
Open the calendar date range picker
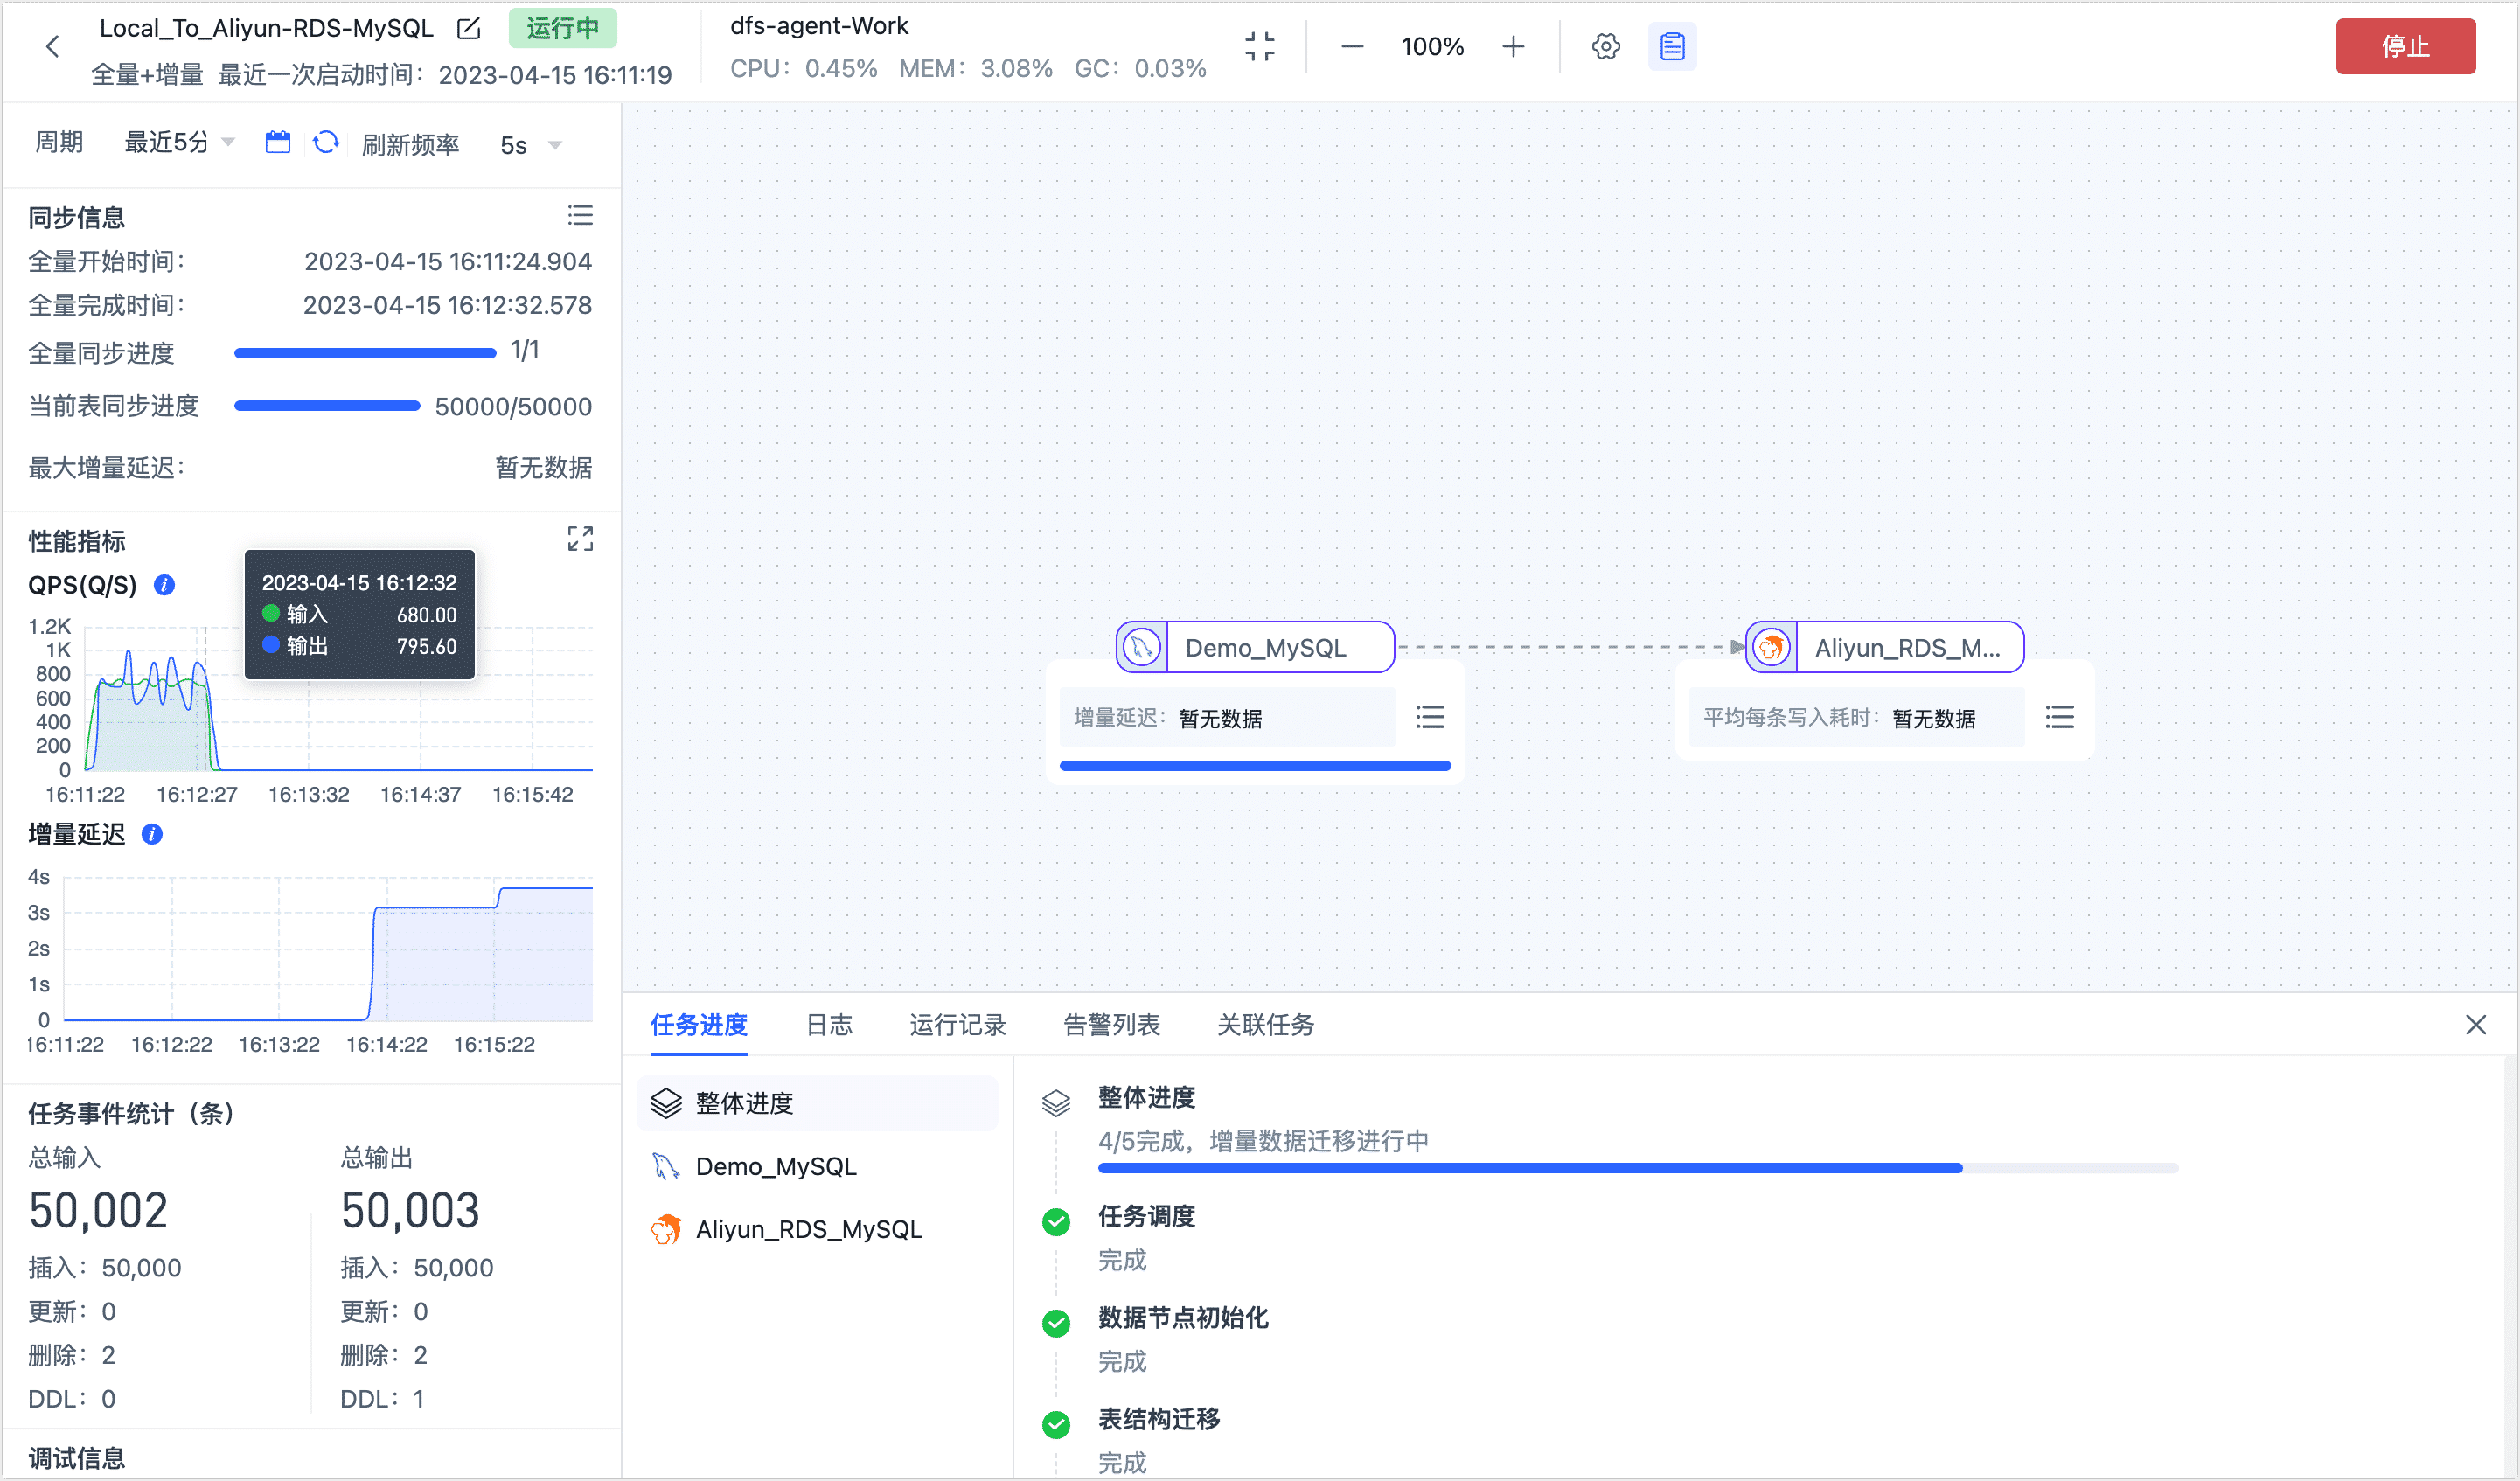click(277, 142)
